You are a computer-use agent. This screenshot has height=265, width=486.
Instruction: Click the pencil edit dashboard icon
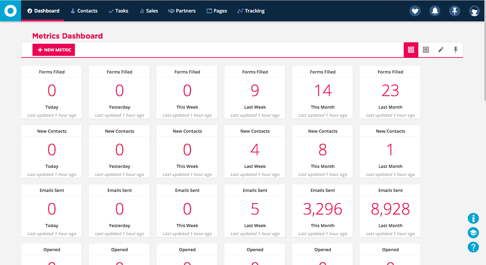click(x=441, y=50)
